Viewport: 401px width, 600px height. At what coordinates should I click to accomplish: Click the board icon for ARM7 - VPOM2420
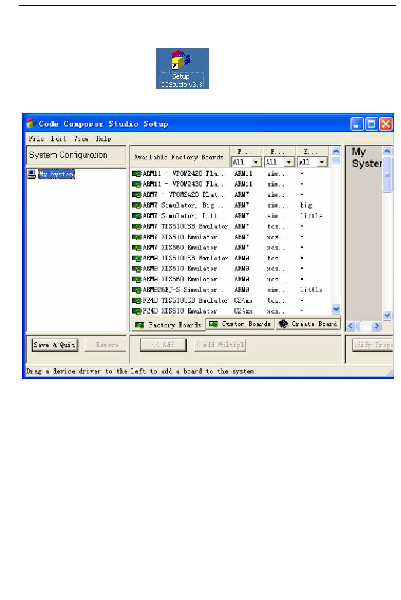coord(136,195)
